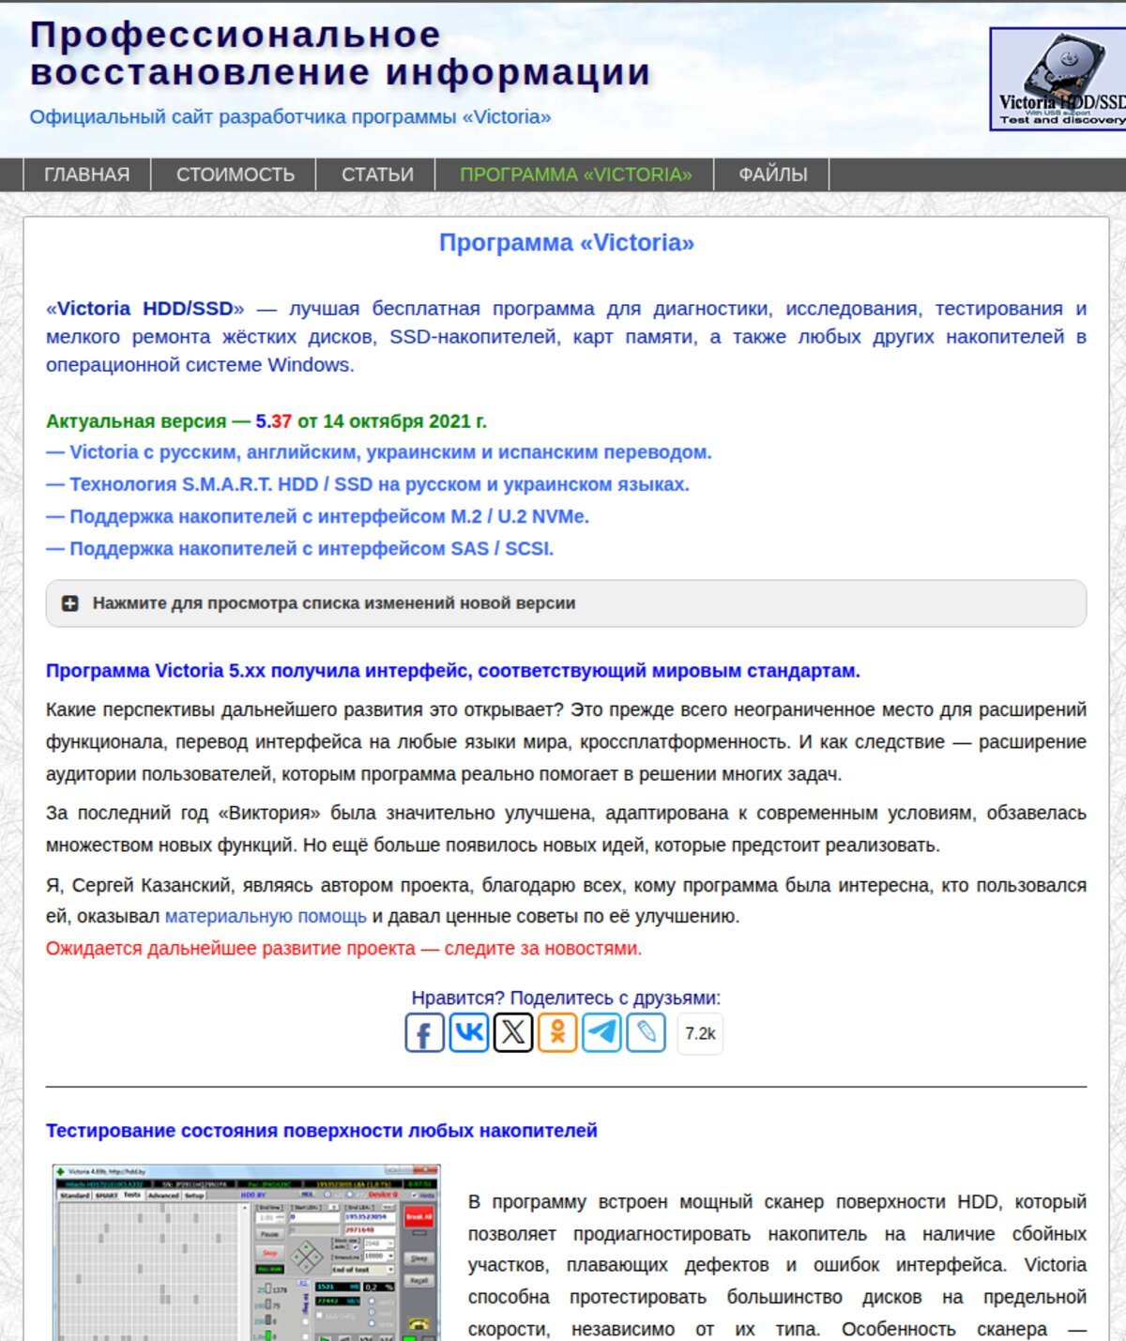Follow the «материальную помощь» link
Image resolution: width=1126 pixels, height=1341 pixels.
(266, 916)
